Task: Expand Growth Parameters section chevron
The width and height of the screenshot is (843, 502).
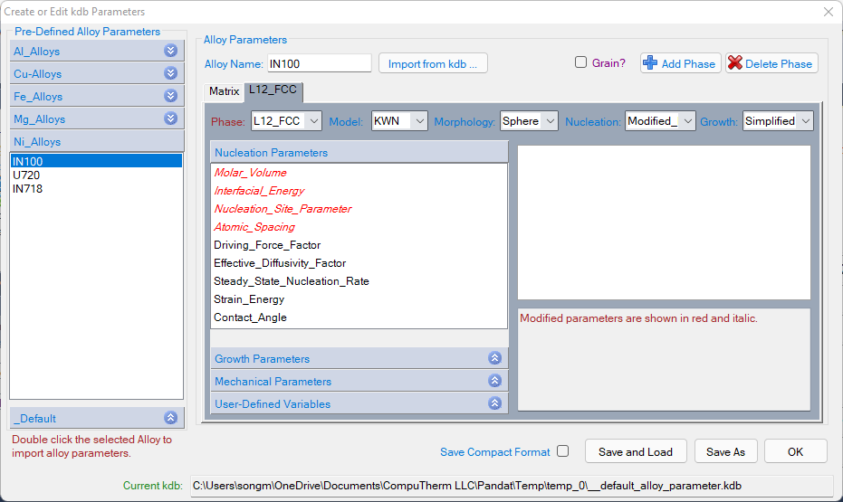Action: point(494,358)
